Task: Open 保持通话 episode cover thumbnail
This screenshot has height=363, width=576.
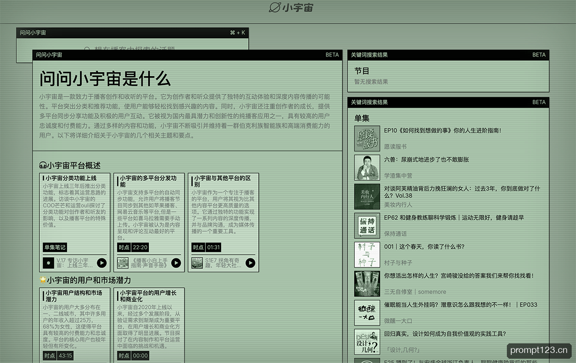Action: coord(367,225)
